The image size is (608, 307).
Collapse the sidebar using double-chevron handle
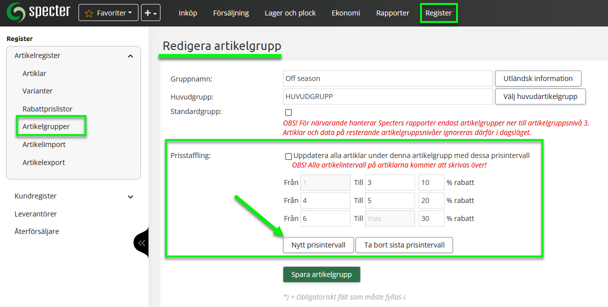click(x=141, y=243)
